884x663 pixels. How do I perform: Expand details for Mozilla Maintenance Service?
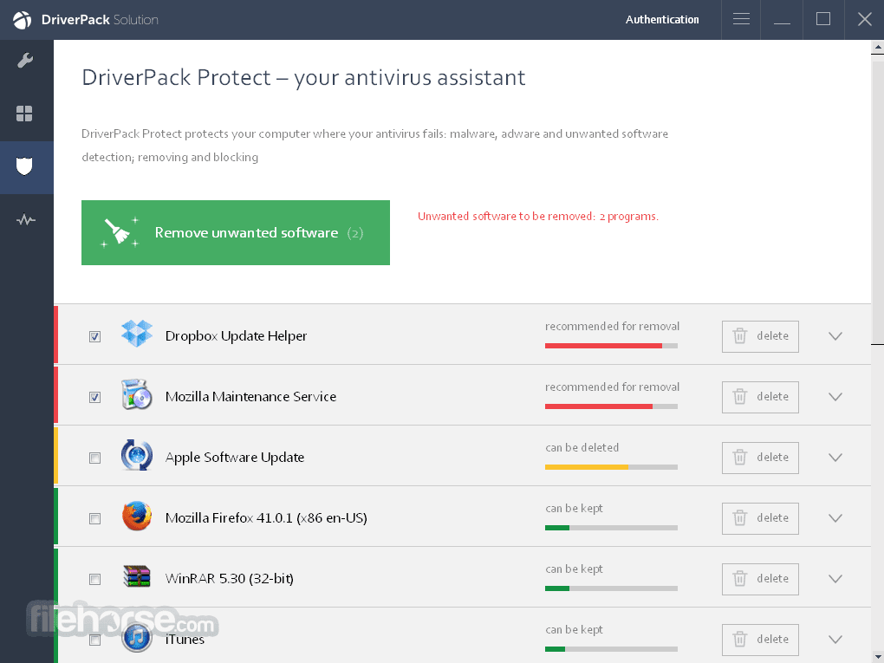[x=835, y=397]
